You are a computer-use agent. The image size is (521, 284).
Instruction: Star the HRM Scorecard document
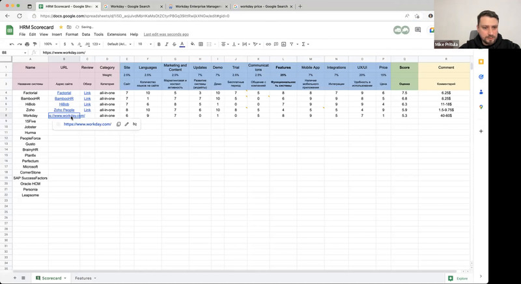61,27
